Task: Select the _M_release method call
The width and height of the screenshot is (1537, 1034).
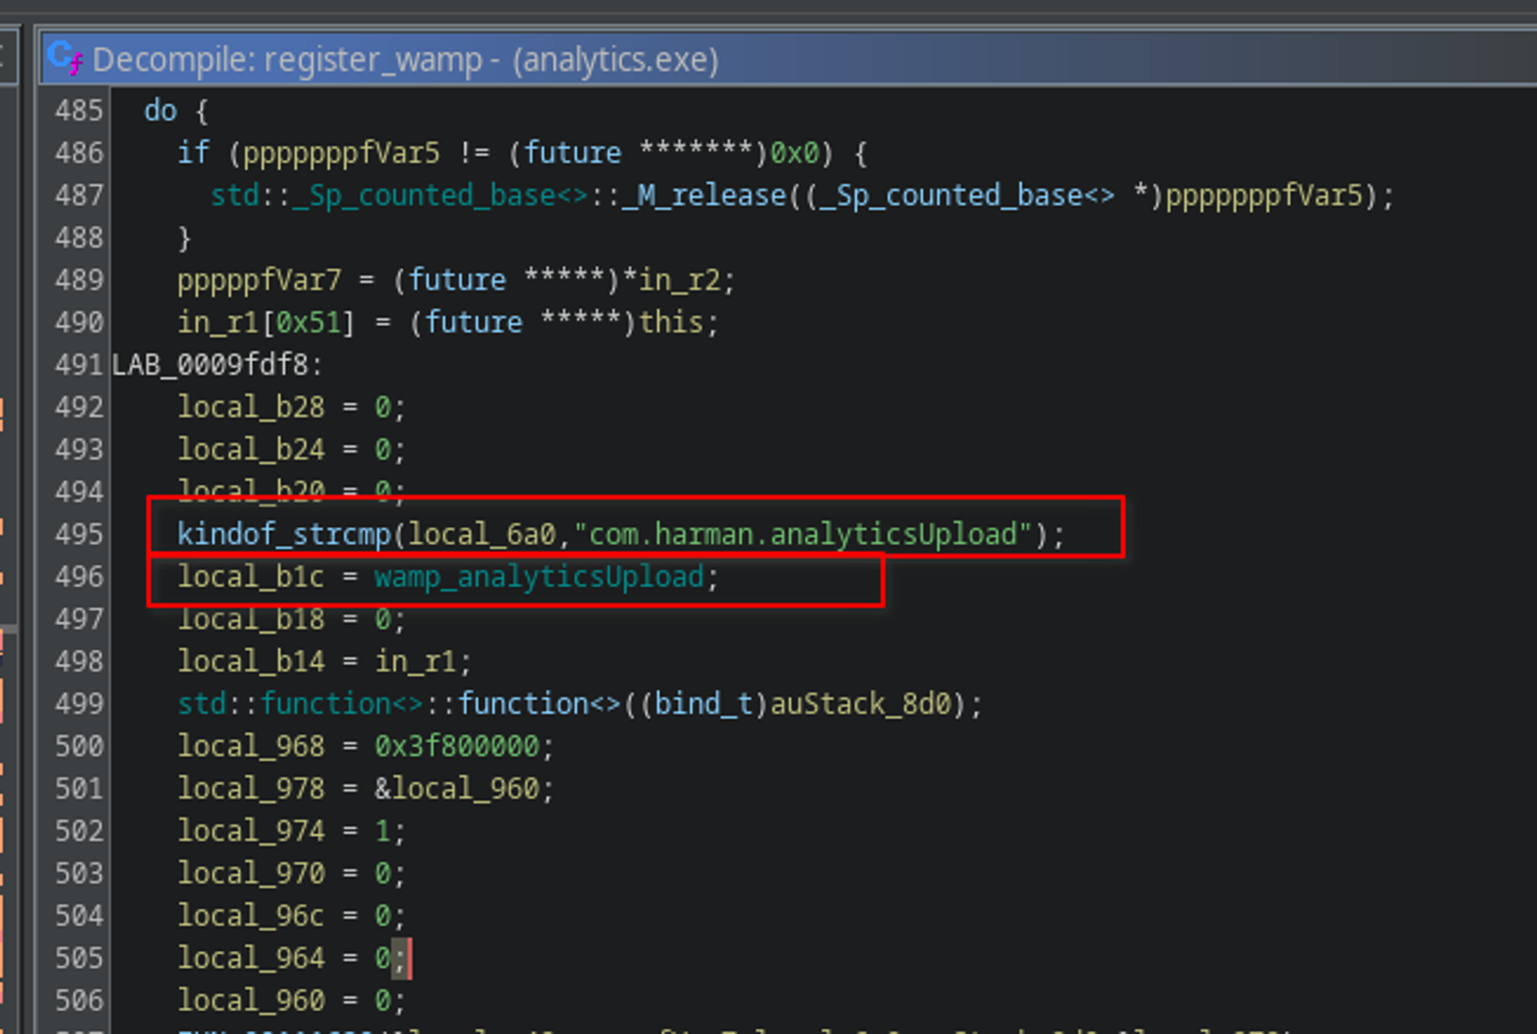Action: tap(705, 196)
